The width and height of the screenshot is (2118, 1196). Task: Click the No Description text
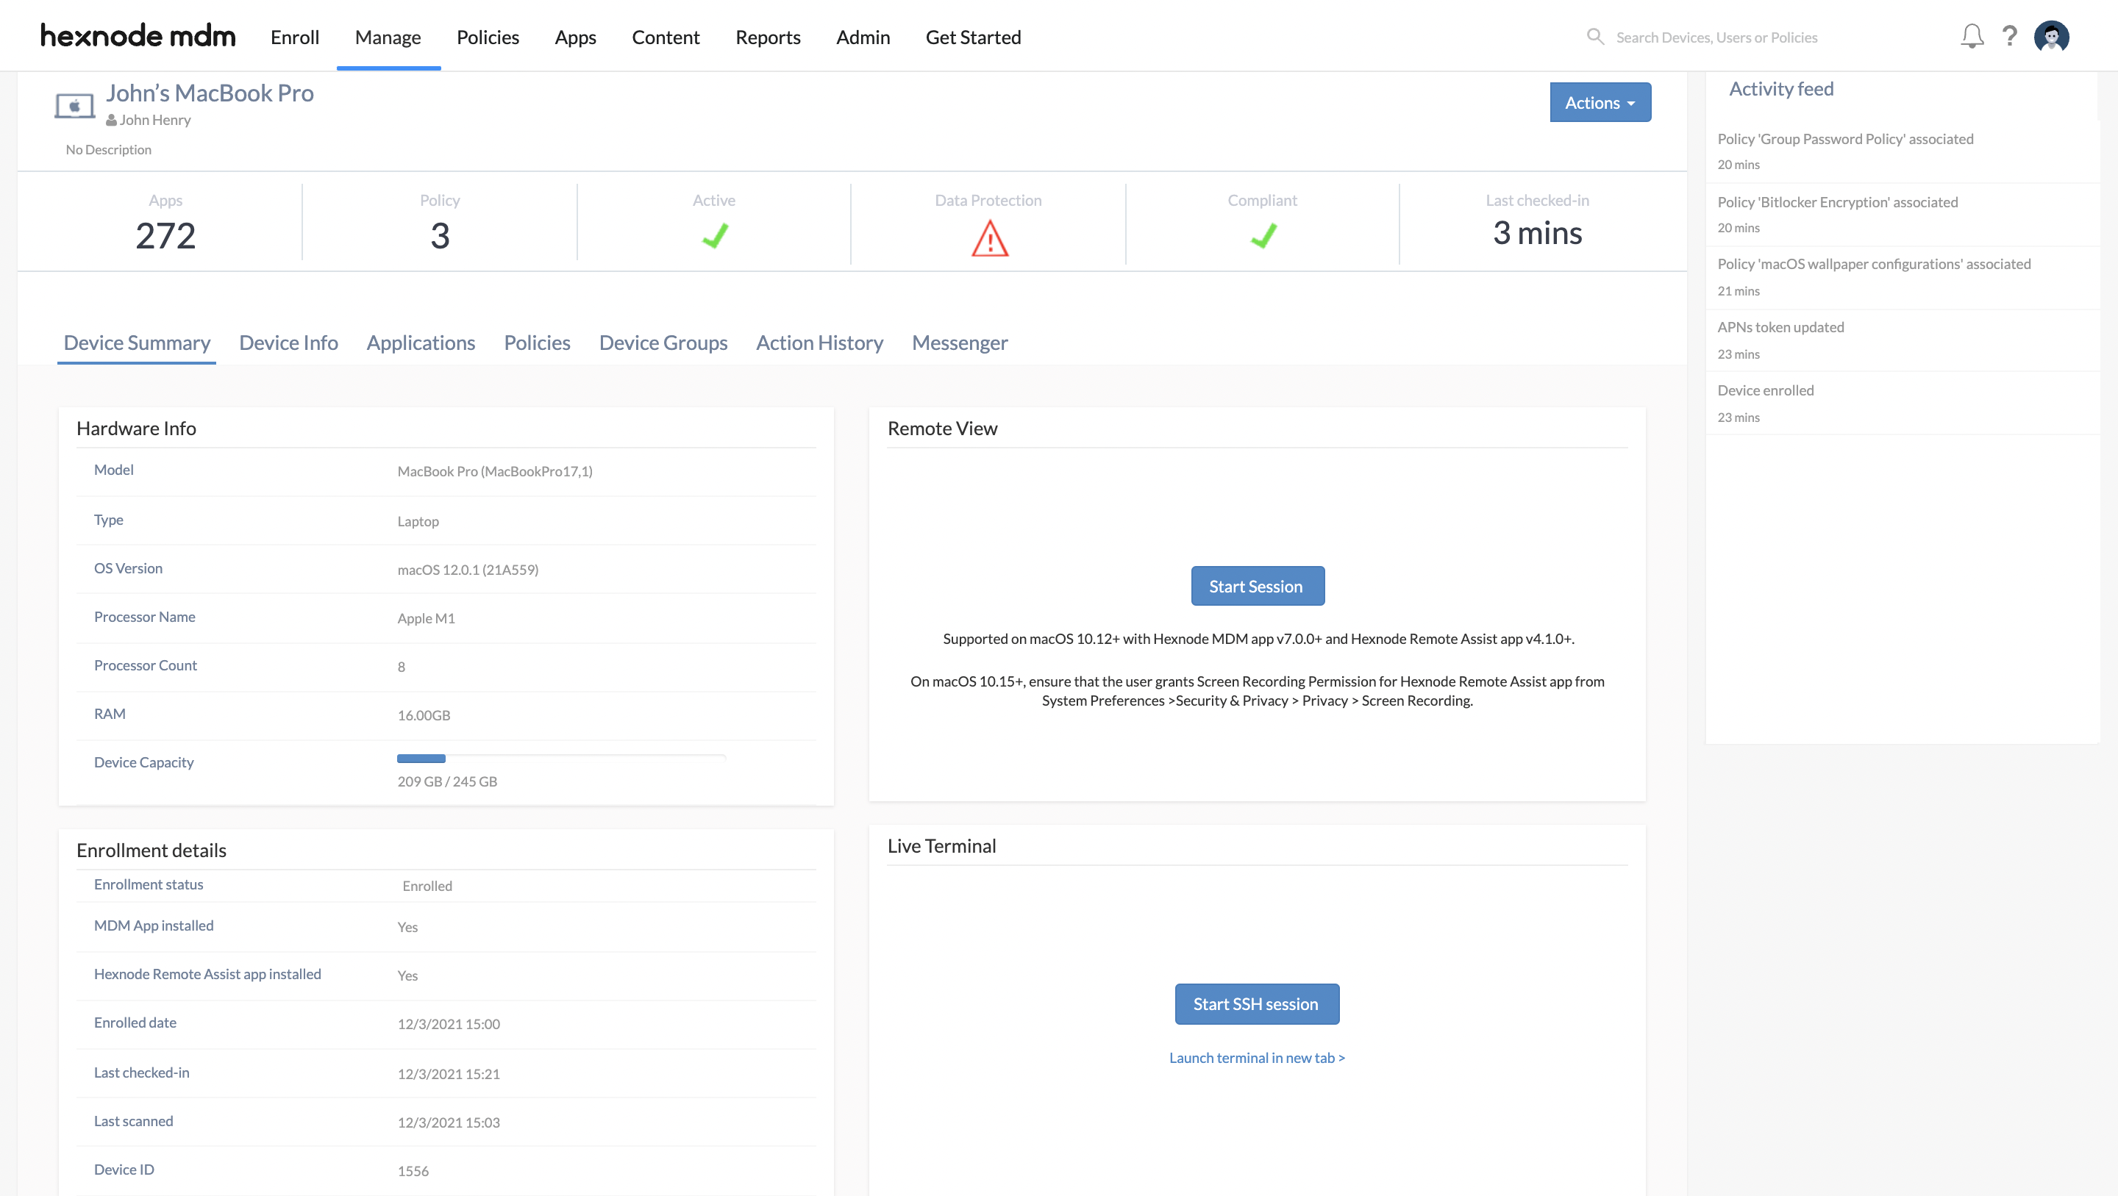(x=109, y=150)
